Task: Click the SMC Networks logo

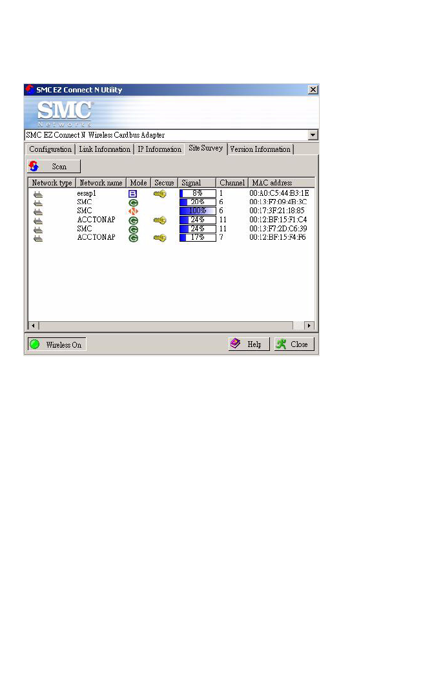Action: coord(64,113)
